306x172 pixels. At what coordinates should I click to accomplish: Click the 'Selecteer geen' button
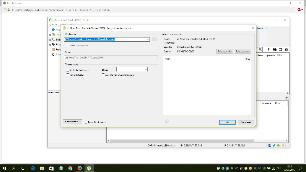(x=243, y=52)
